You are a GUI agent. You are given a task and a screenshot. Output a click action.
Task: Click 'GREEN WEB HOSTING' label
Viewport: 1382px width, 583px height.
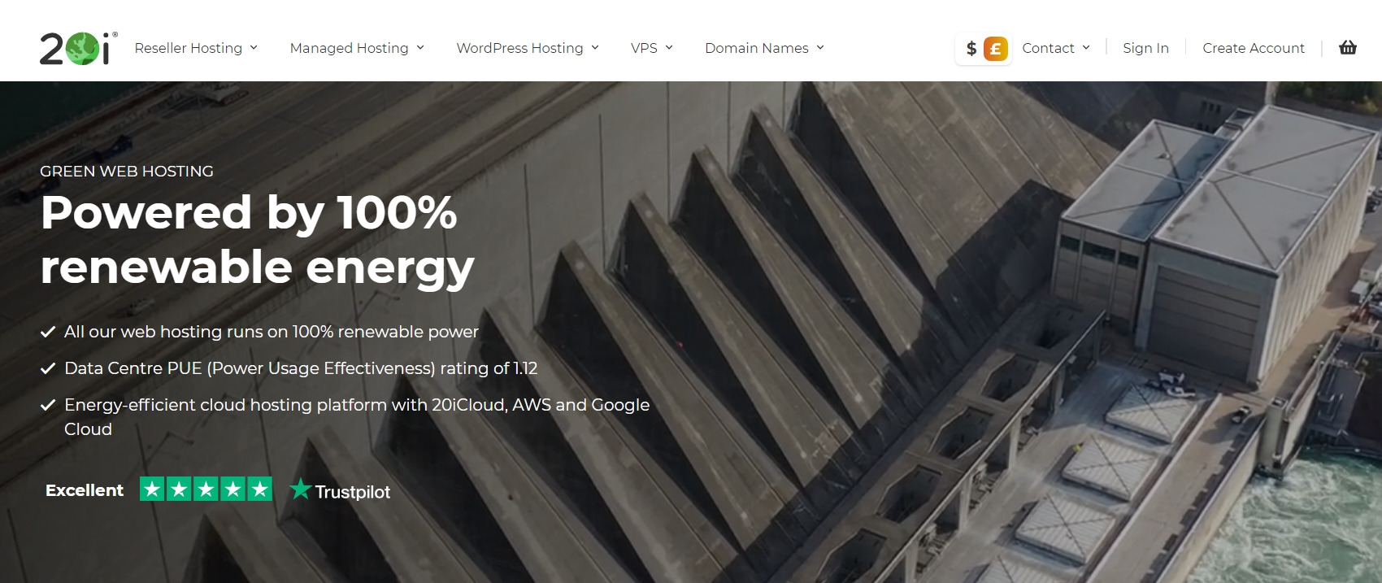[127, 172]
